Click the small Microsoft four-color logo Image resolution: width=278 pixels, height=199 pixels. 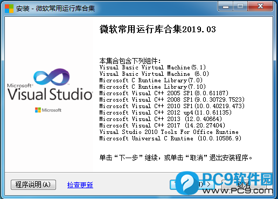38,110
